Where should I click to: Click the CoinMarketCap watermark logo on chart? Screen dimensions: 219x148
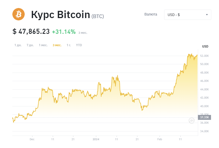click(192, 121)
